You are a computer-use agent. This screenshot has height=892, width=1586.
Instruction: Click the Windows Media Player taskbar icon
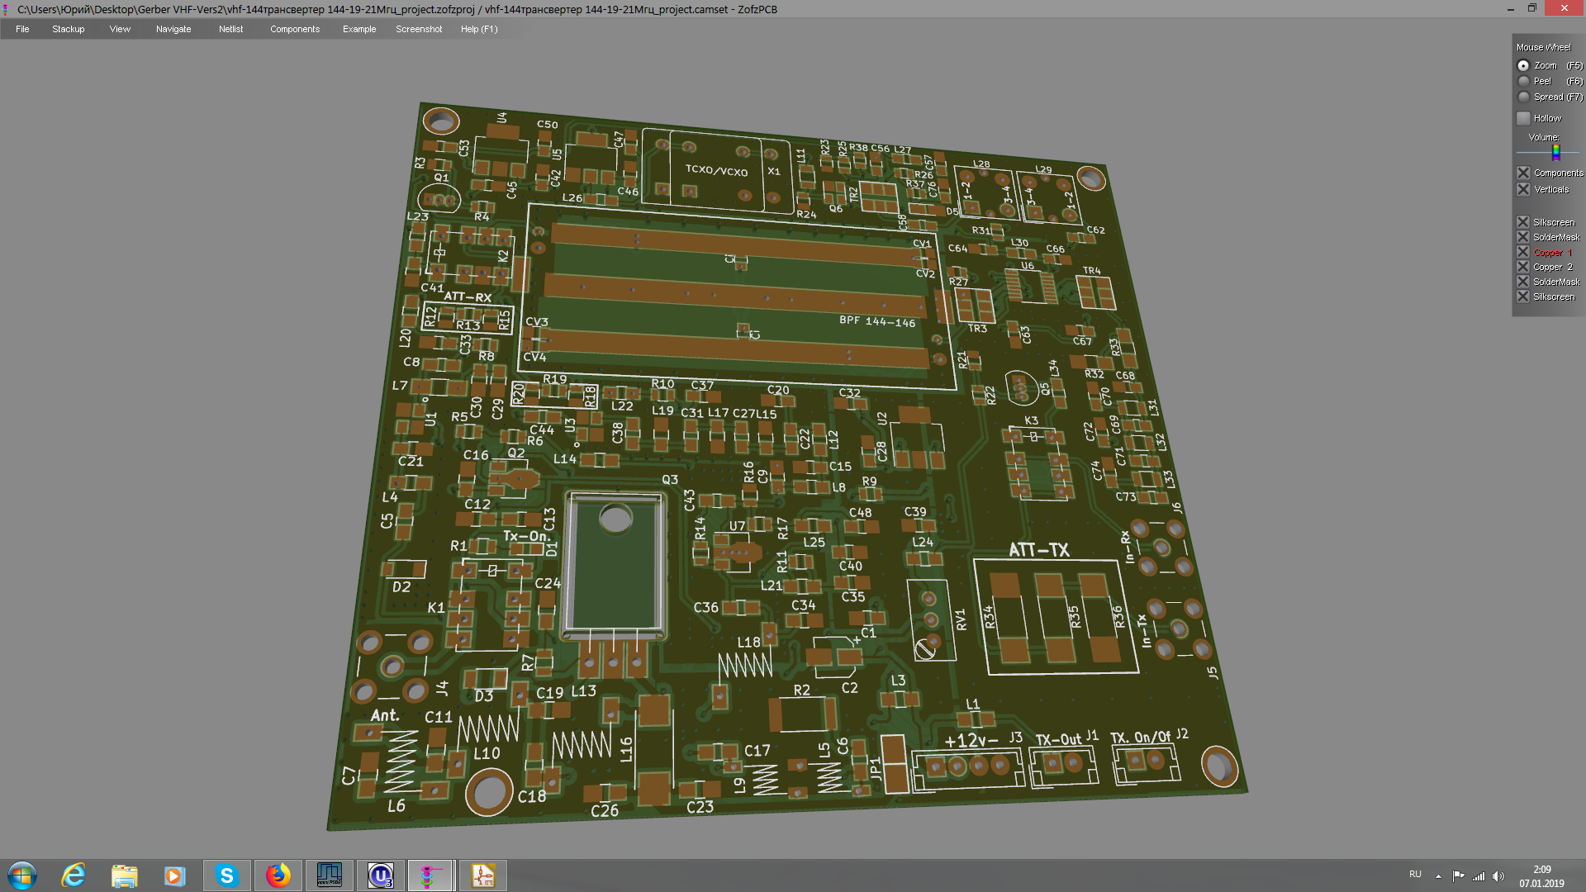coord(174,875)
